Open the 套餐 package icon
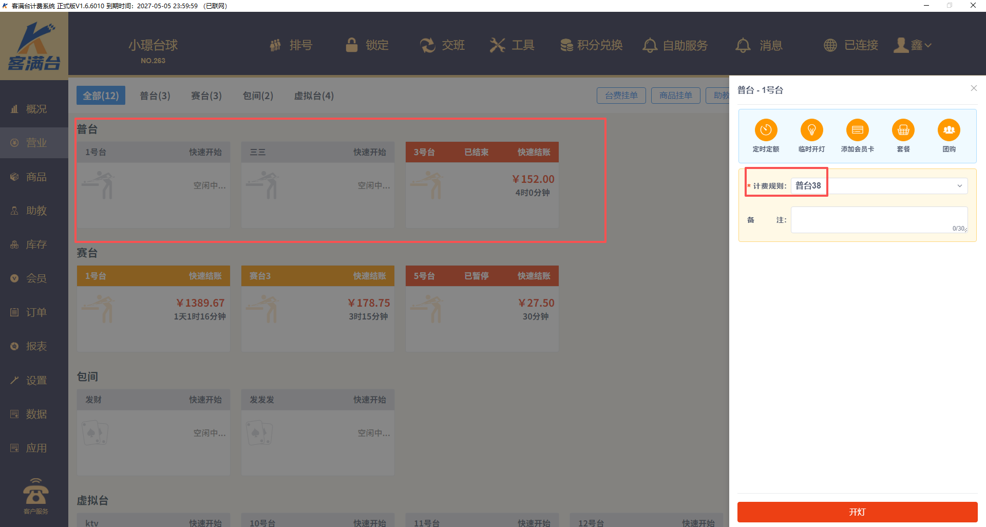The width and height of the screenshot is (986, 527). [x=903, y=130]
